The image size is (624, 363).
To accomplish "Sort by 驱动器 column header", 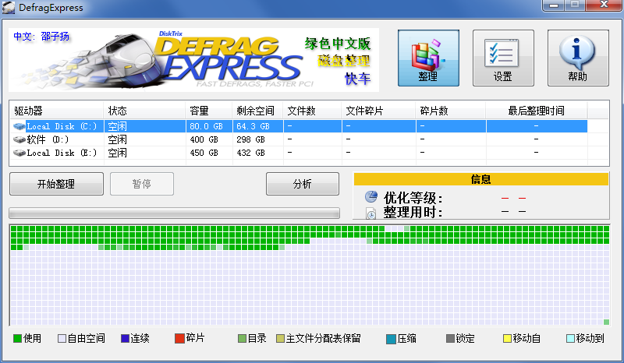I will 56,111.
